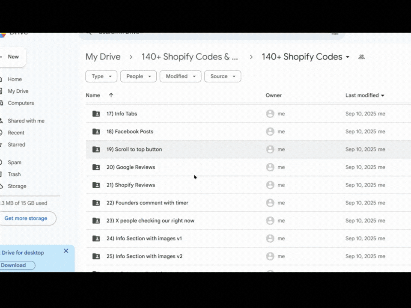
Task: Open the 17) Info Tabs folder icon
Action: 96,114
